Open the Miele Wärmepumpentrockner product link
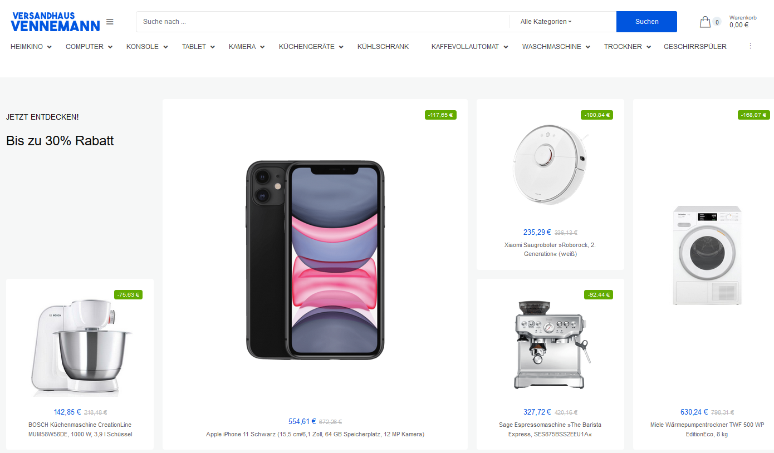This screenshot has height=453, width=774. tap(707, 430)
